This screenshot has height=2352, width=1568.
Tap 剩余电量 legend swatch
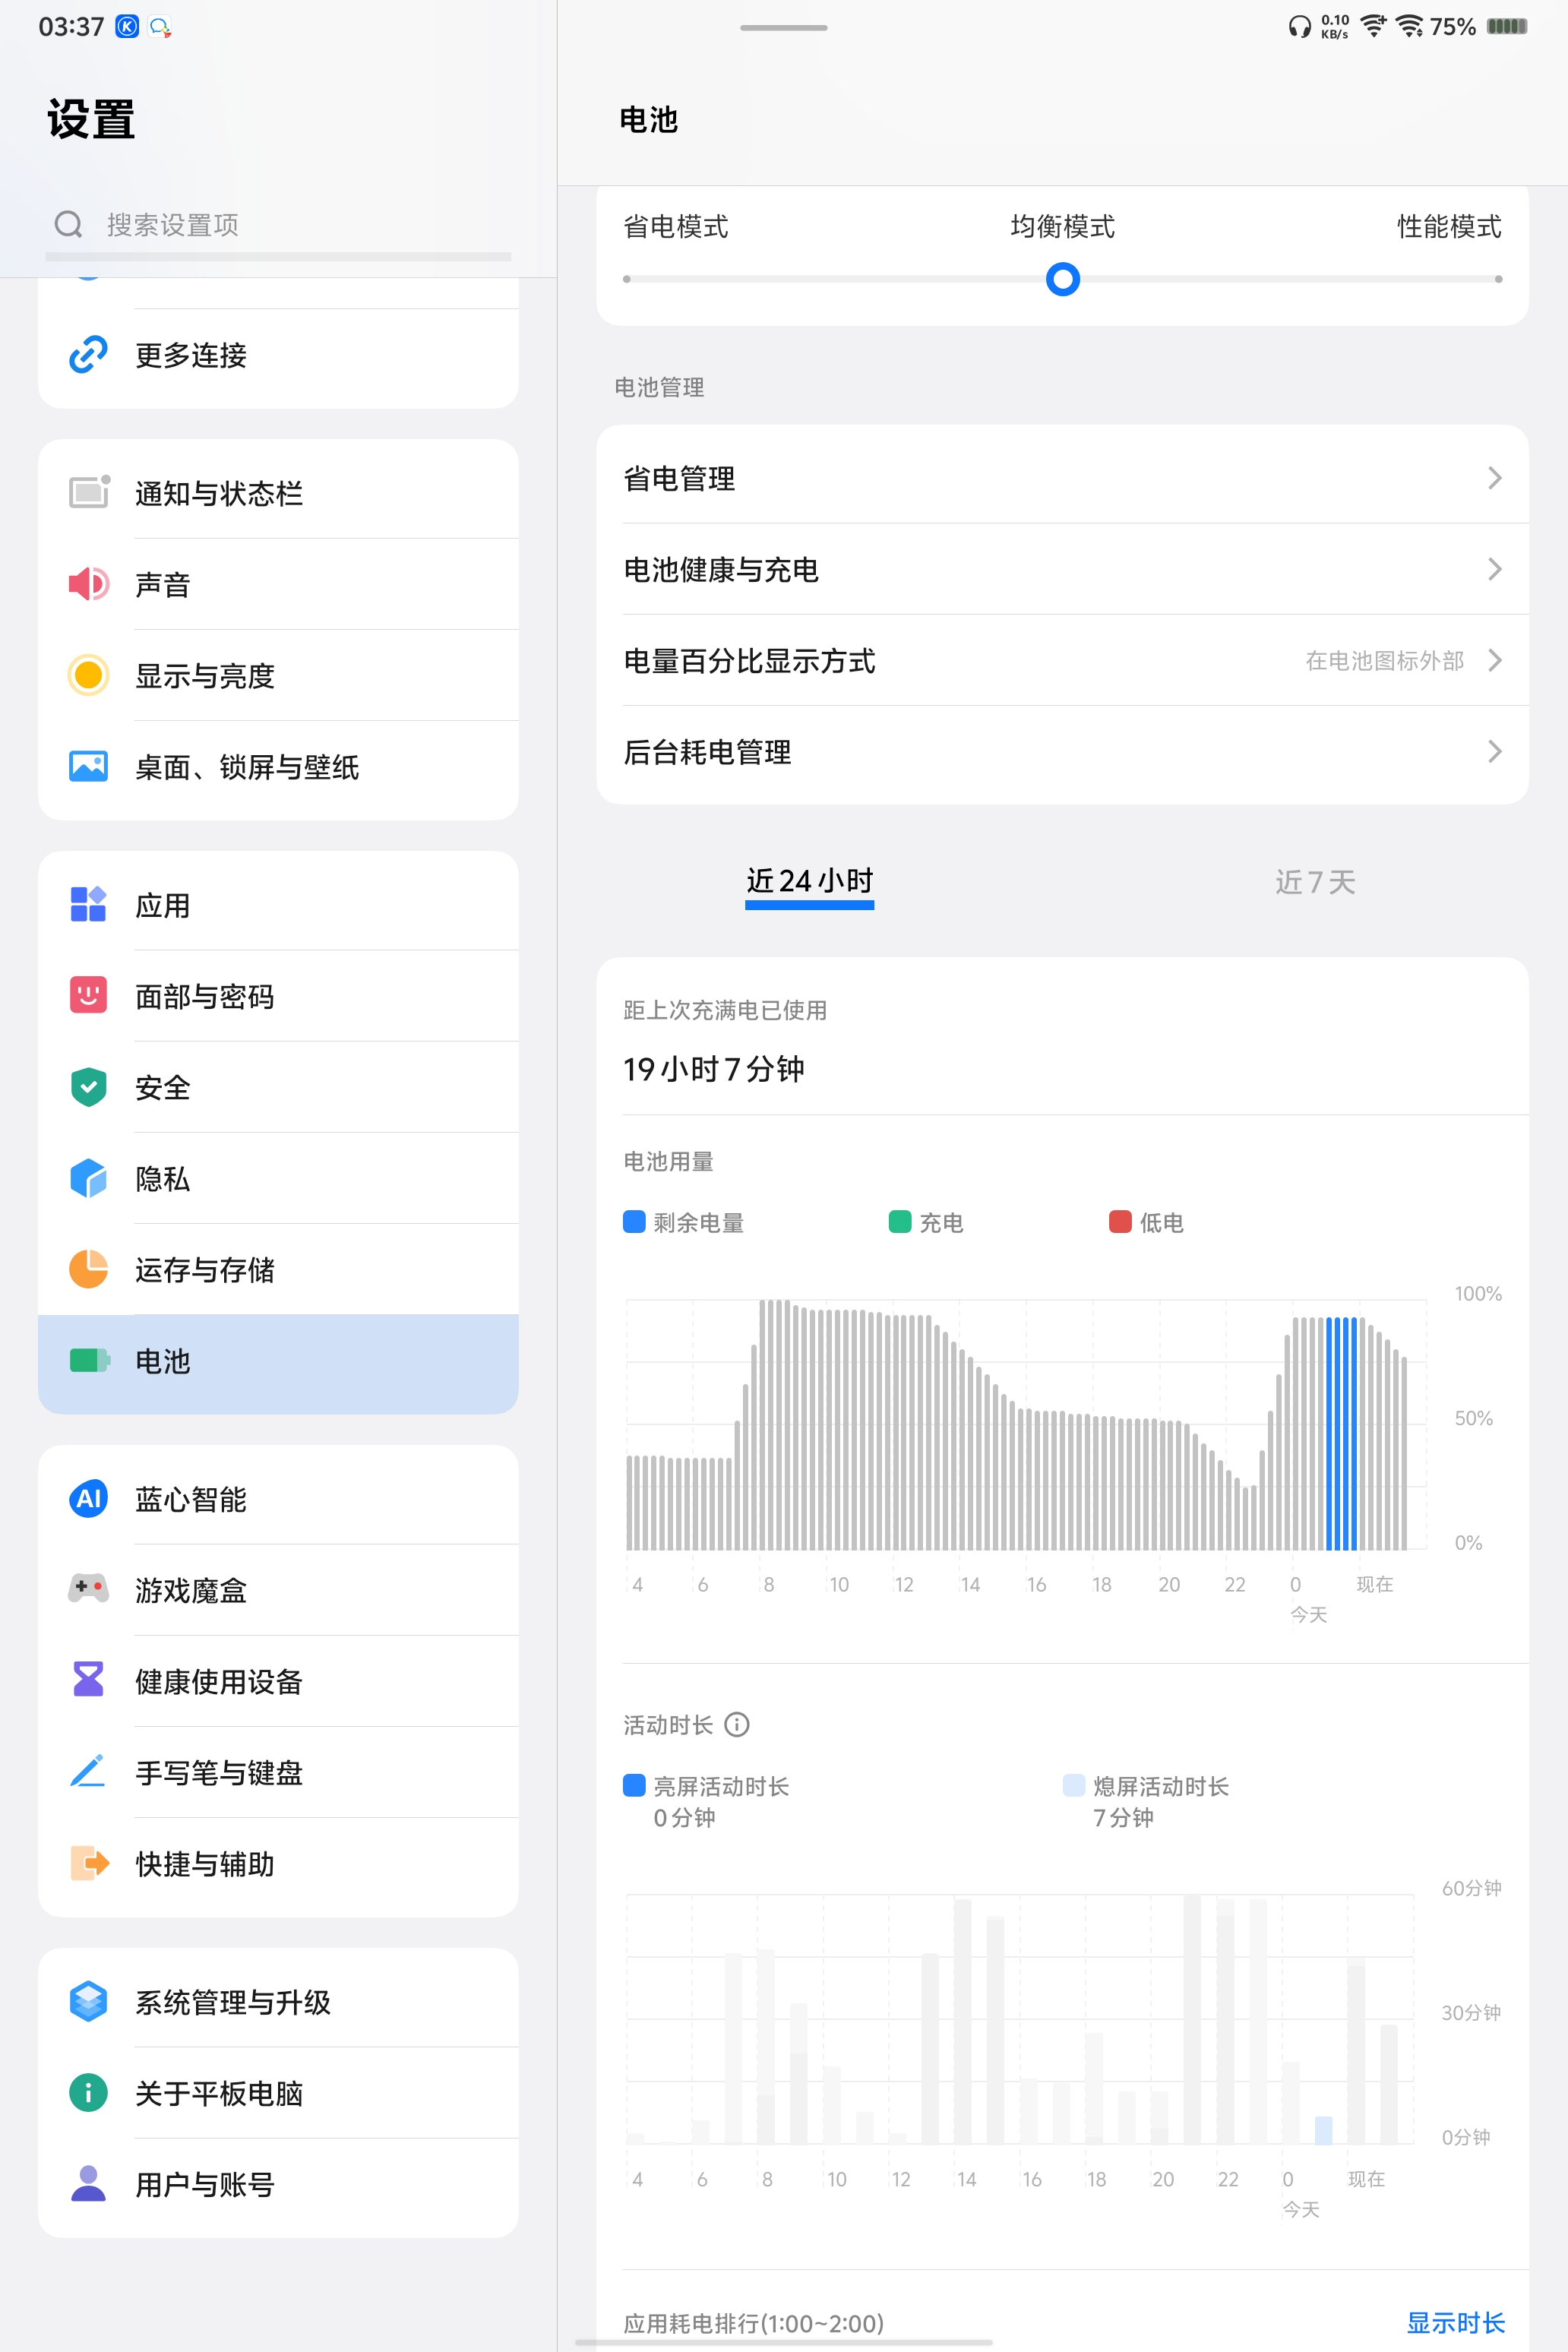coord(634,1221)
